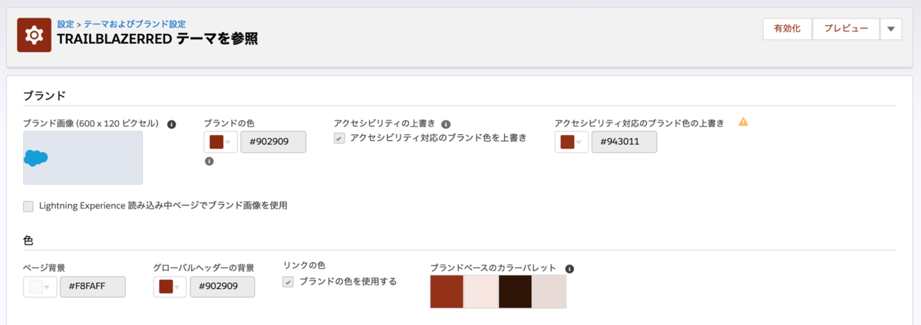
Task: Click the ブランド section heading
Action: click(45, 96)
